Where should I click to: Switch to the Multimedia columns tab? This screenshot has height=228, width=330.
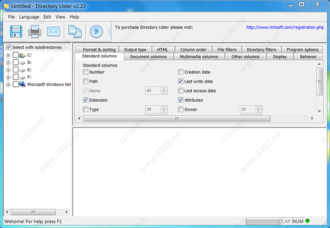pyautogui.click(x=199, y=57)
